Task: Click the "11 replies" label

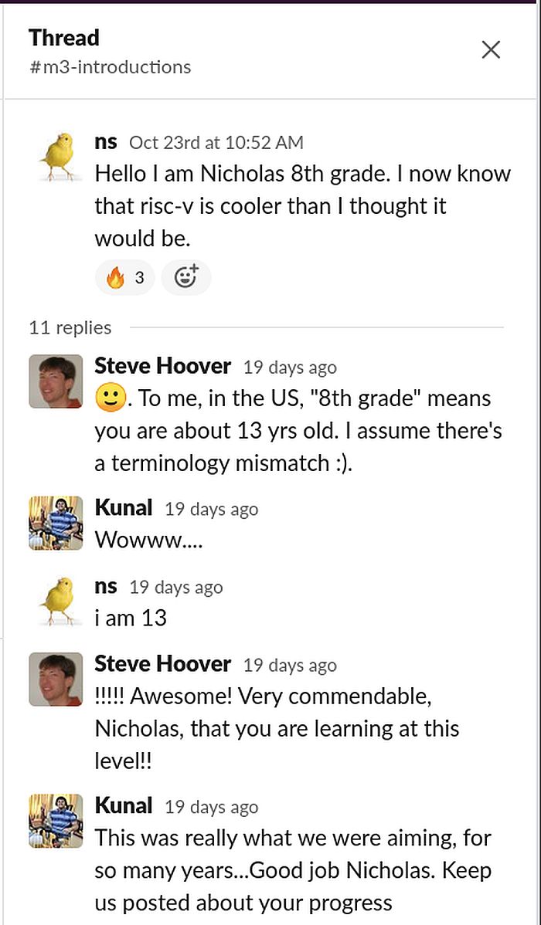Action: coord(70,327)
